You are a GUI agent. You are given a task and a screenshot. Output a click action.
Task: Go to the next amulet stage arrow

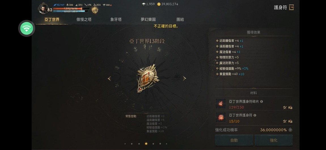pyautogui.click(x=185, y=78)
